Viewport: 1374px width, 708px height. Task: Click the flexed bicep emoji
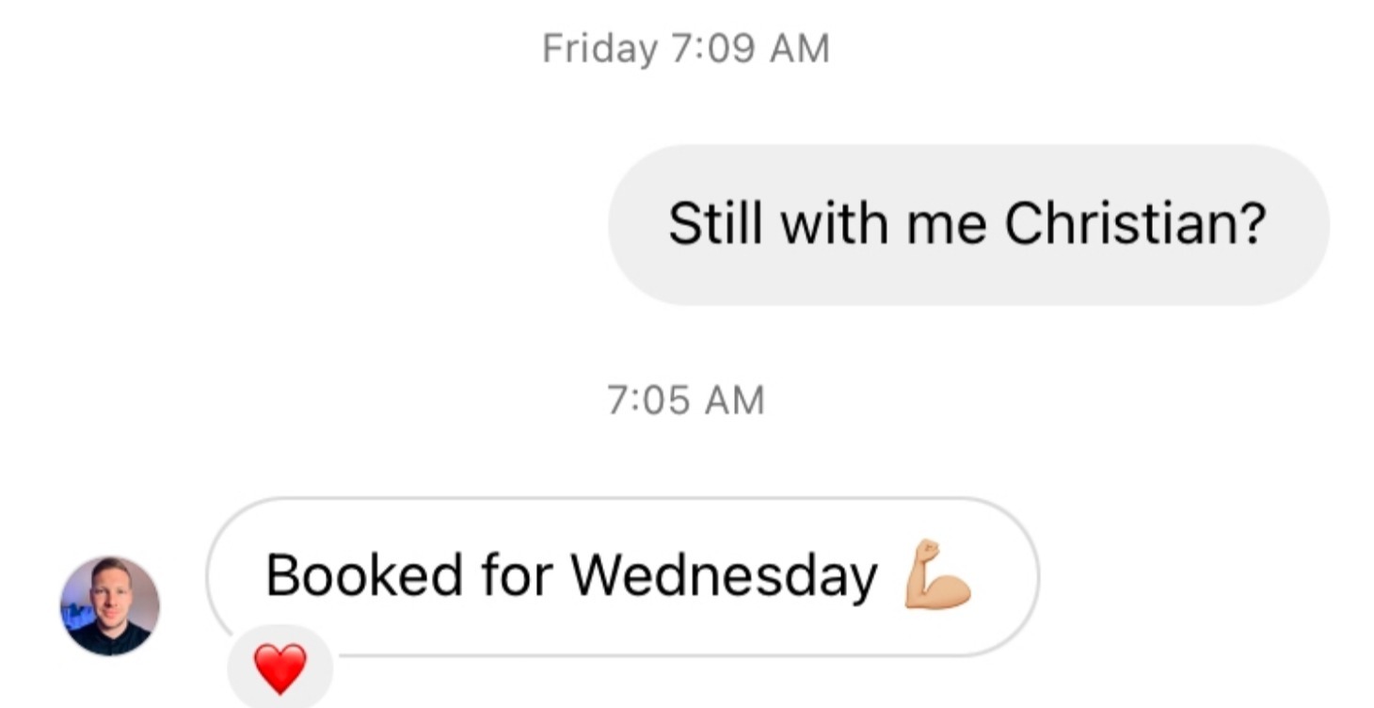(x=937, y=573)
